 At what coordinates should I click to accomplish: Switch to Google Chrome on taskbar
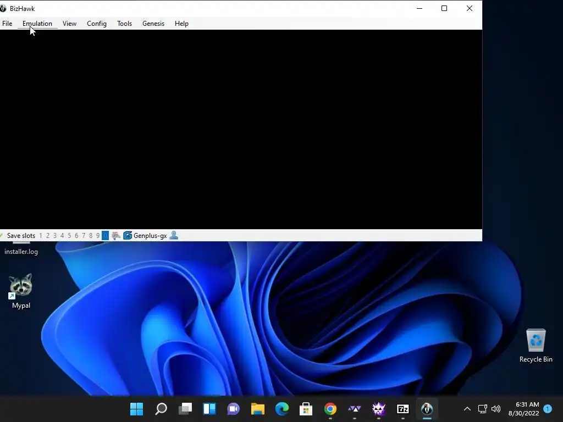point(330,409)
